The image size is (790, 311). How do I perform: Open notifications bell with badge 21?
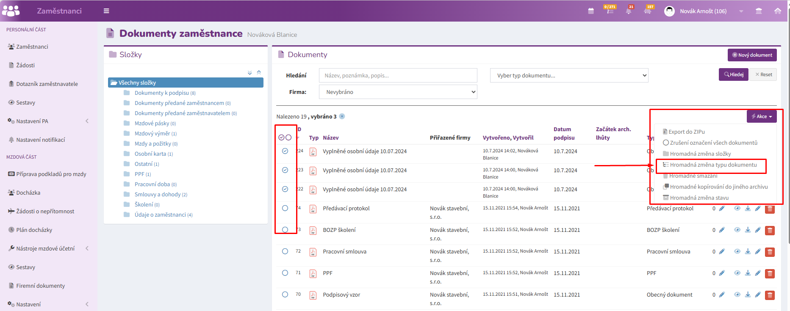click(629, 11)
